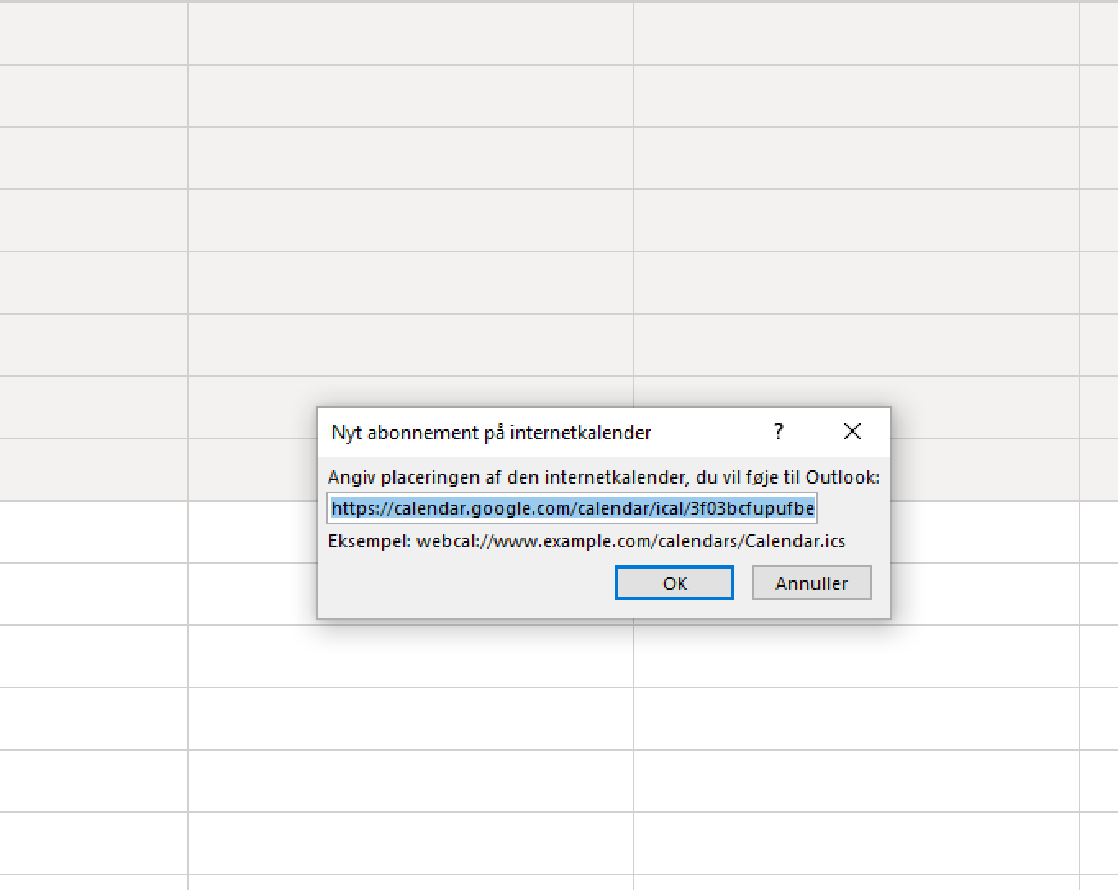Click the white calendar slot right of the URL field
Screen dimensions: 1118x890
point(984,532)
